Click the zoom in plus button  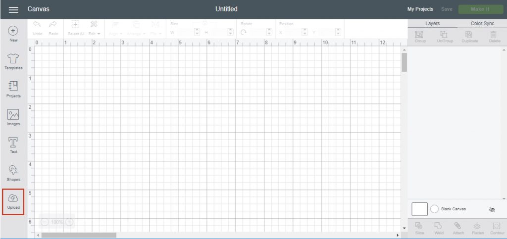click(x=69, y=222)
